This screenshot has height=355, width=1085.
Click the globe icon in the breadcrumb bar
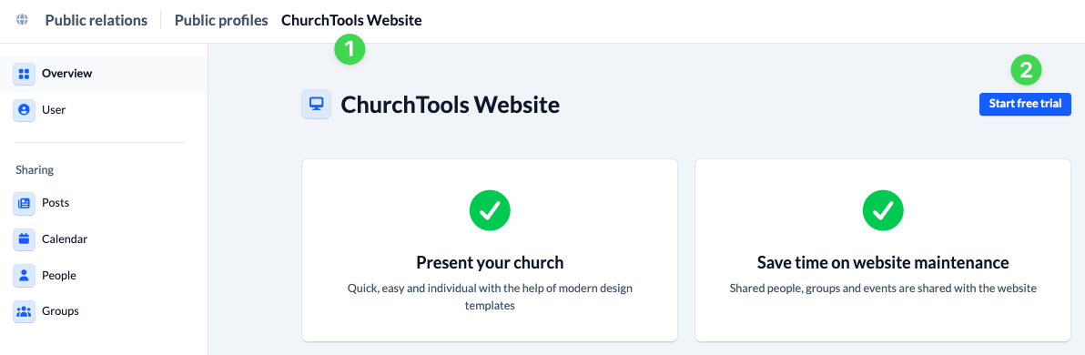click(x=22, y=20)
